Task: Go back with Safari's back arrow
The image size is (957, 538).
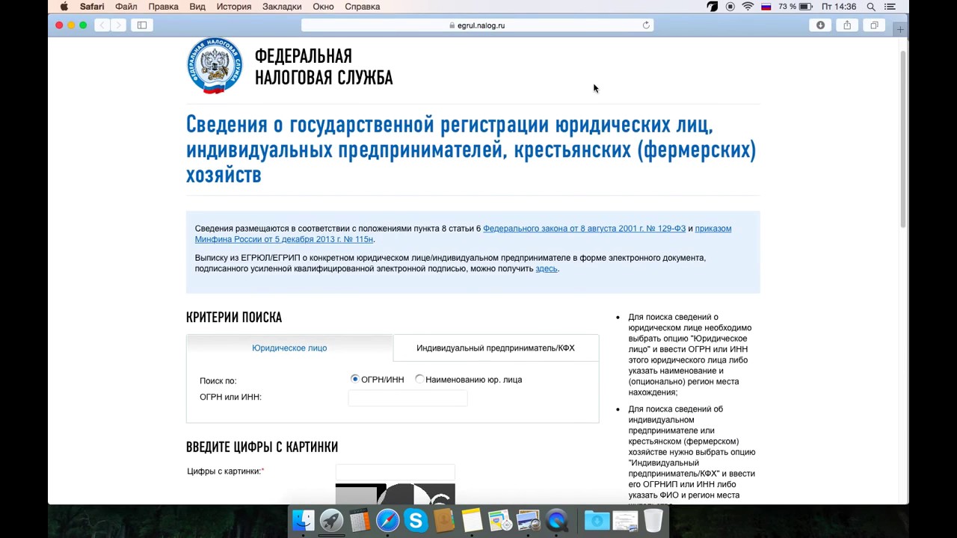Action: 102,25
